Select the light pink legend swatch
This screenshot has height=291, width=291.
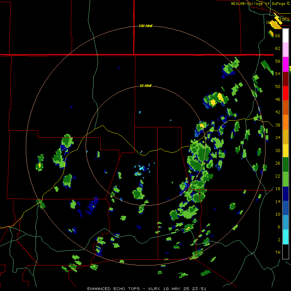(286, 50)
